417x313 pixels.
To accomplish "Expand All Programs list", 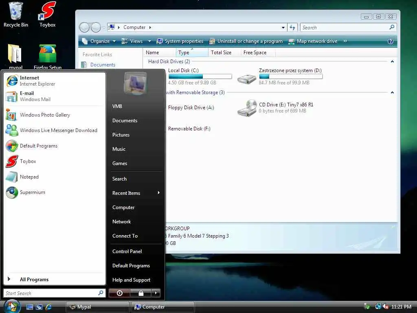I will coord(55,280).
